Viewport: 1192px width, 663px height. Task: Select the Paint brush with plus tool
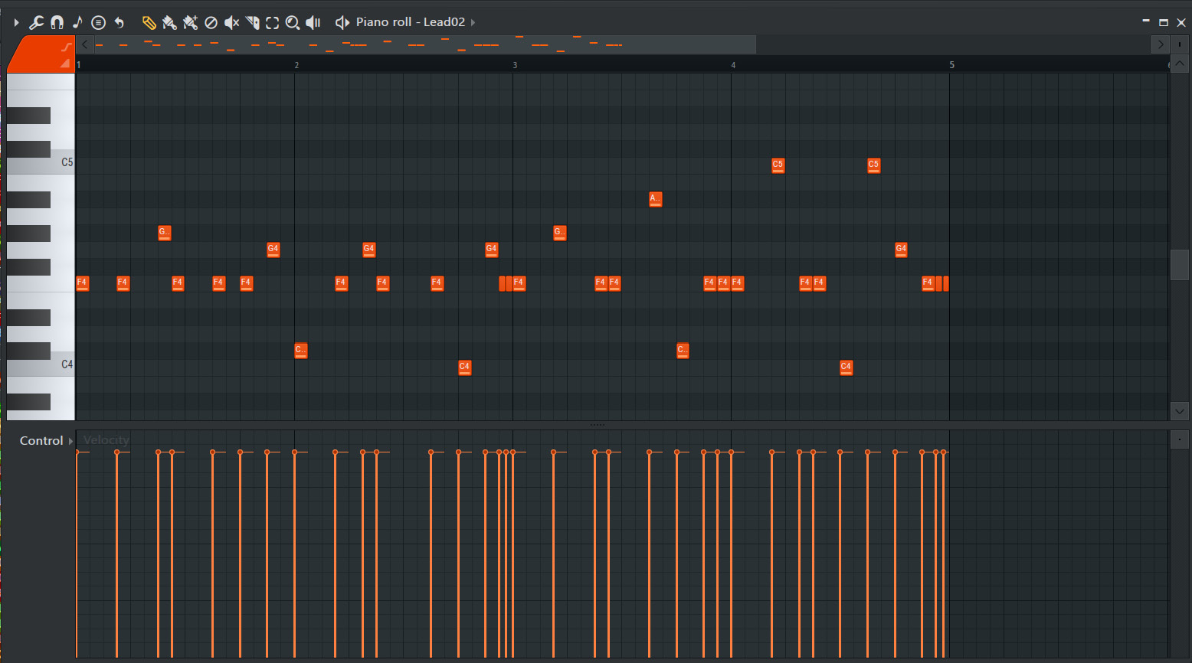(x=190, y=23)
